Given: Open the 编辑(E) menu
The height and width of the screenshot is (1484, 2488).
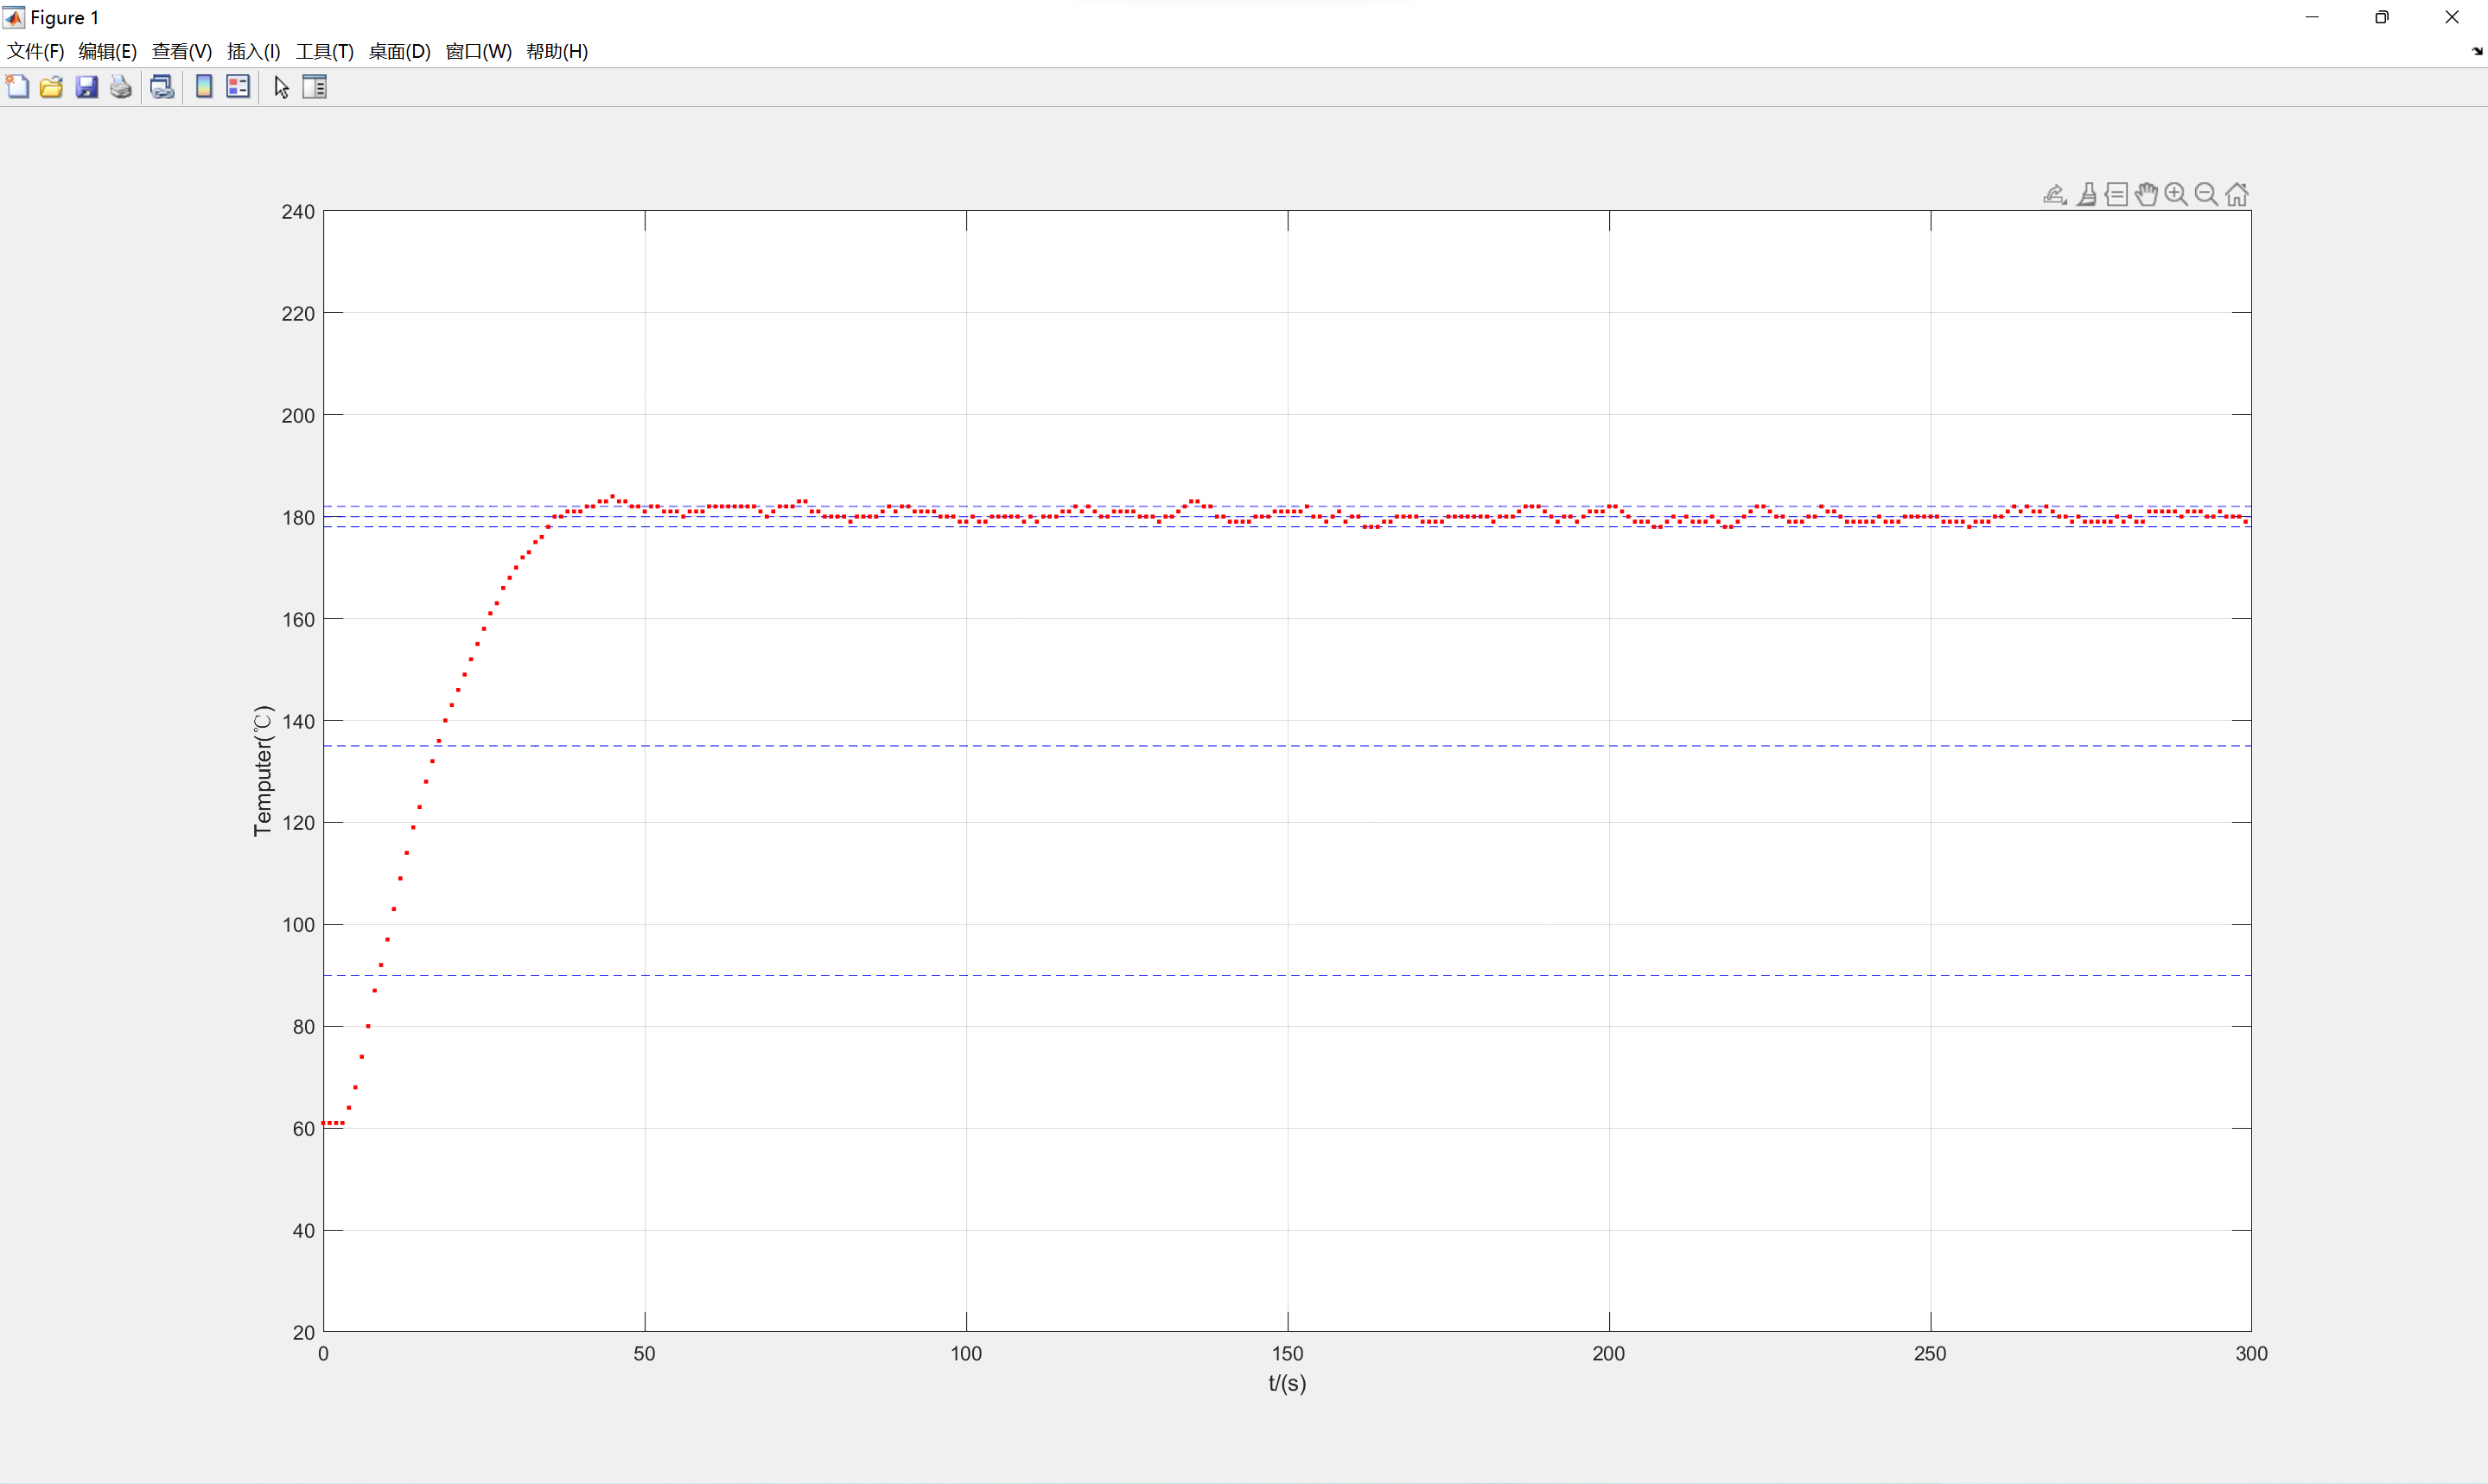Looking at the screenshot, I should click(108, 51).
